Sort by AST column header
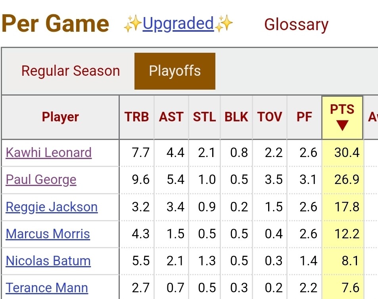The height and width of the screenshot is (299, 378). 171,117
